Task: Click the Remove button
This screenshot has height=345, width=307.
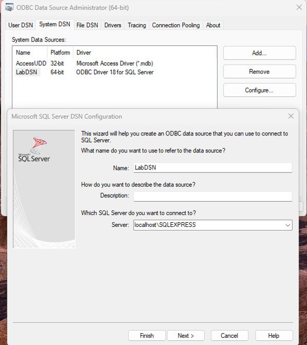Action: click(259, 71)
